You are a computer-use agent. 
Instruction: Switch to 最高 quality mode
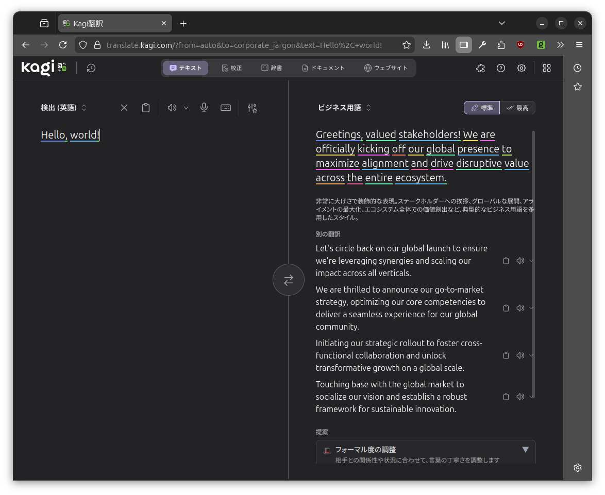(x=517, y=108)
